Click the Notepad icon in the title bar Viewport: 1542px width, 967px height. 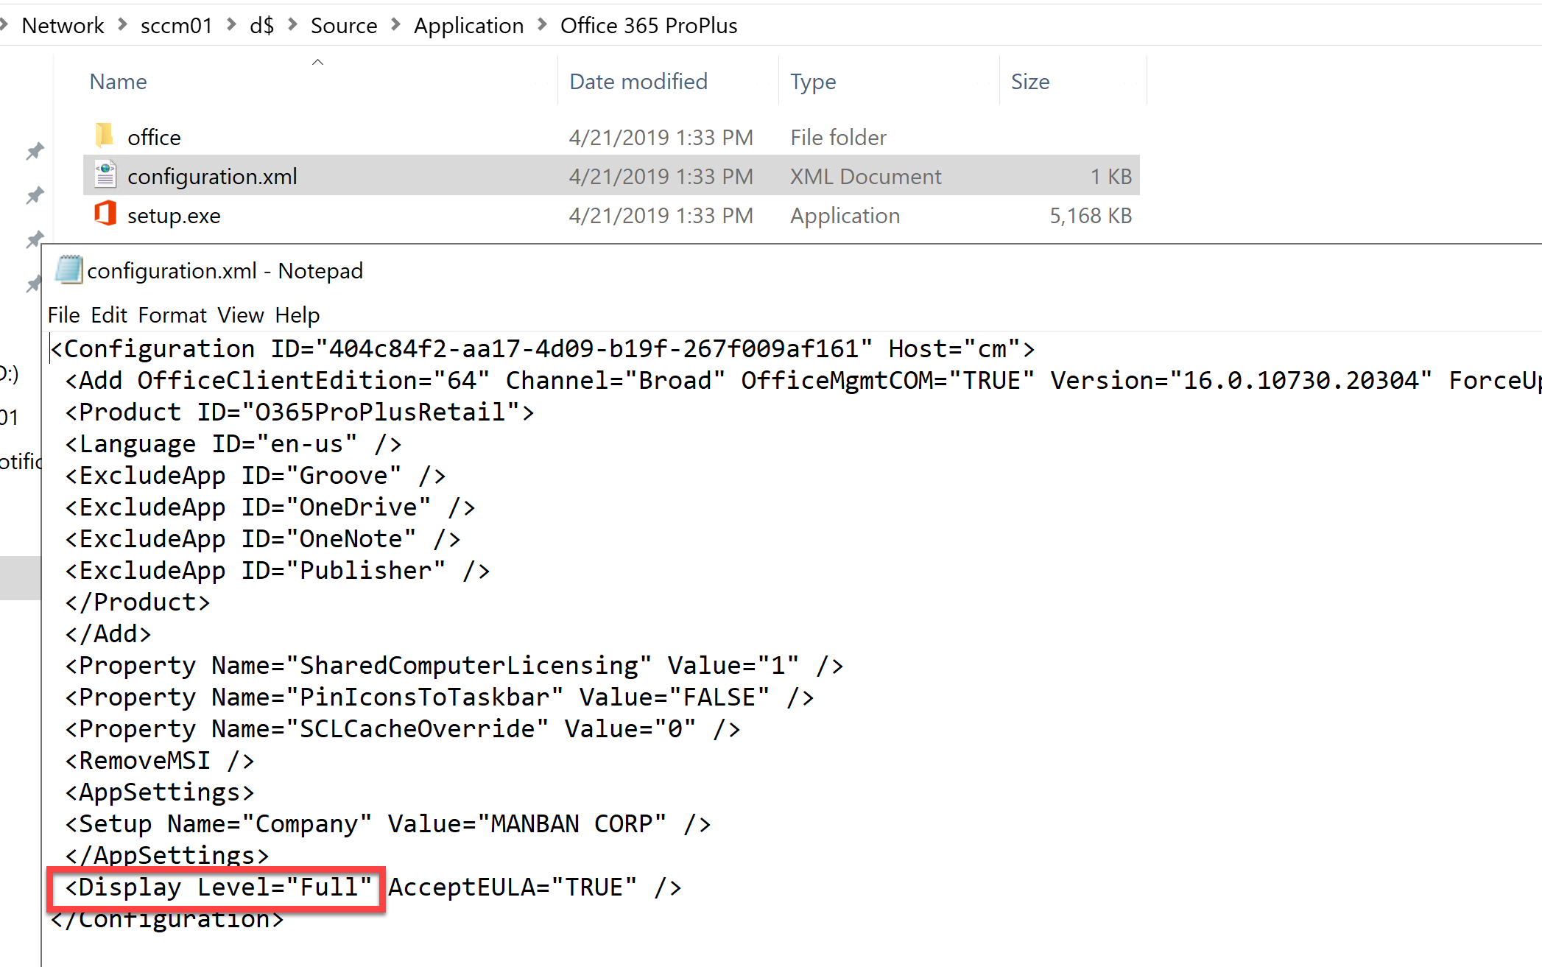(x=68, y=270)
